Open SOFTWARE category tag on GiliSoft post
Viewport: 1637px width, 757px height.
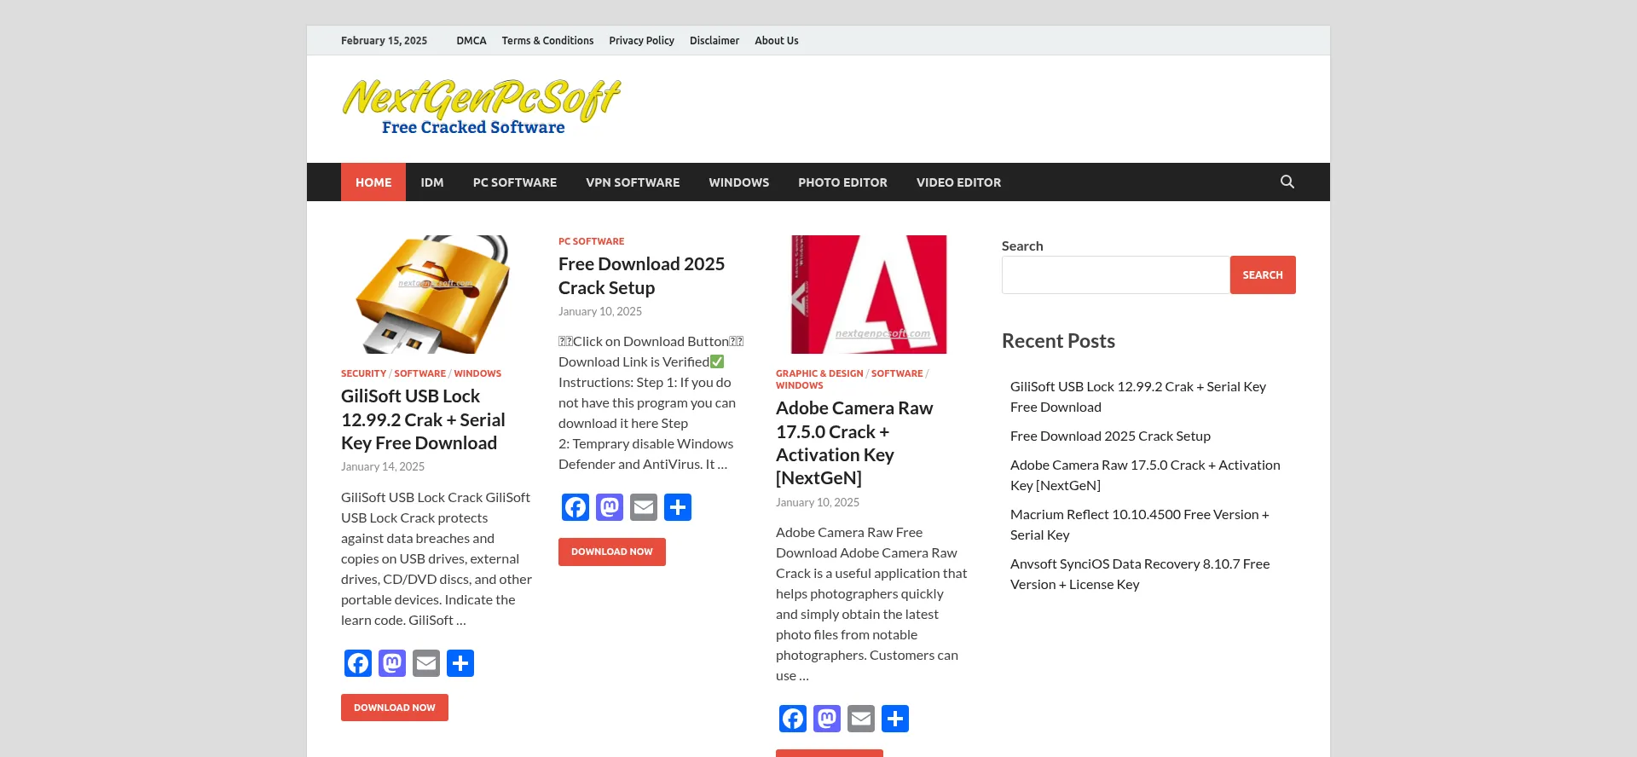419,373
